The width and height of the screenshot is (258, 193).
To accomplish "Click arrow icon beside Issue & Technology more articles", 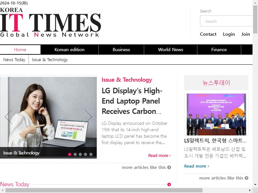I will pyautogui.click(x=169, y=167).
